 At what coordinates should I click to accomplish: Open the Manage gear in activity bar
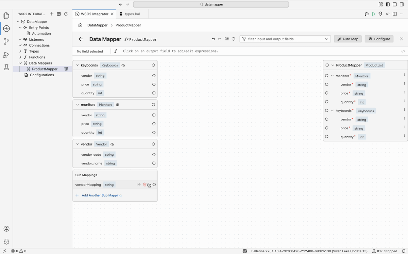(x=6, y=242)
